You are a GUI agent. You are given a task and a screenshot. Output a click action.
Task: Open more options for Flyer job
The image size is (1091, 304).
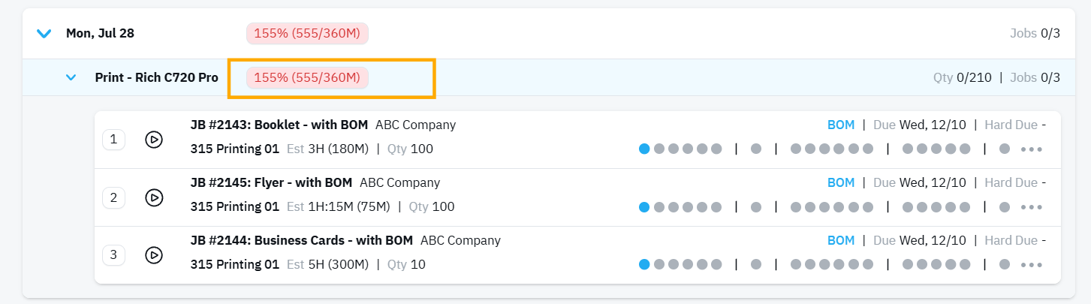pyautogui.click(x=1032, y=207)
